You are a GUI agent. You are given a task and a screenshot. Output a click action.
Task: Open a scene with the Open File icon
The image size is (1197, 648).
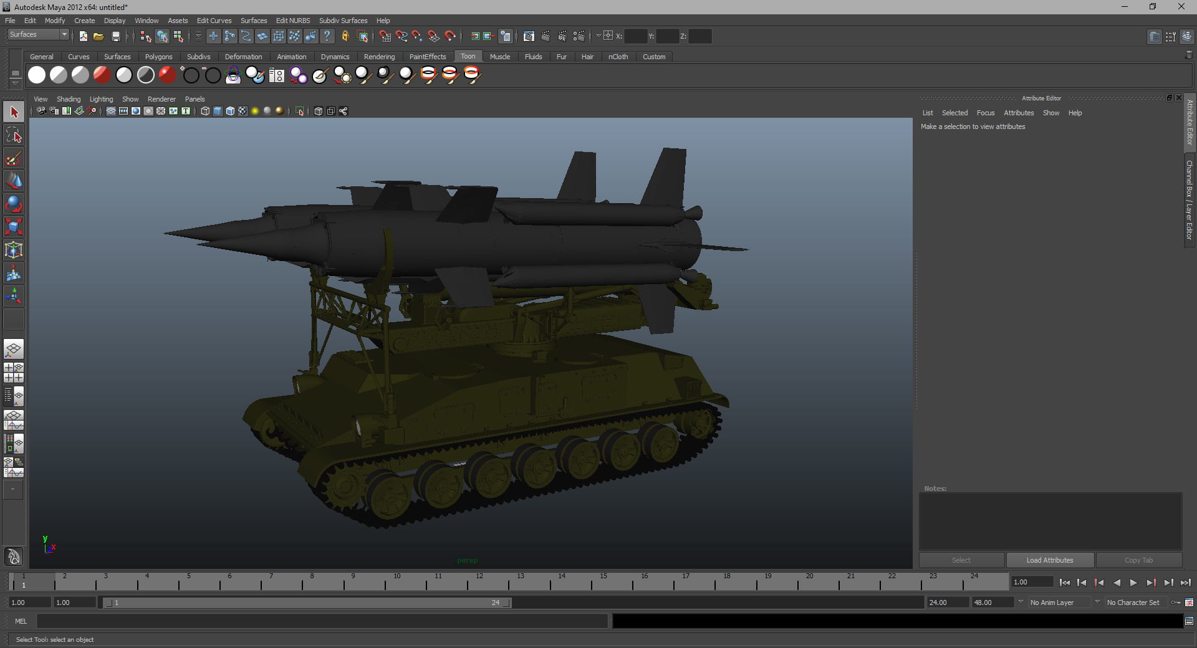coord(98,36)
